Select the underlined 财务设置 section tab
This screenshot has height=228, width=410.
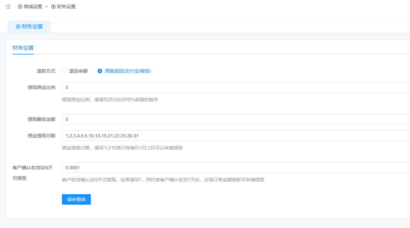click(x=23, y=48)
